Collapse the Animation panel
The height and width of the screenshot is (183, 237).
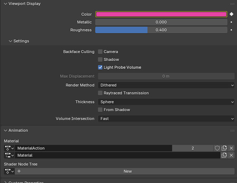pos(5,130)
